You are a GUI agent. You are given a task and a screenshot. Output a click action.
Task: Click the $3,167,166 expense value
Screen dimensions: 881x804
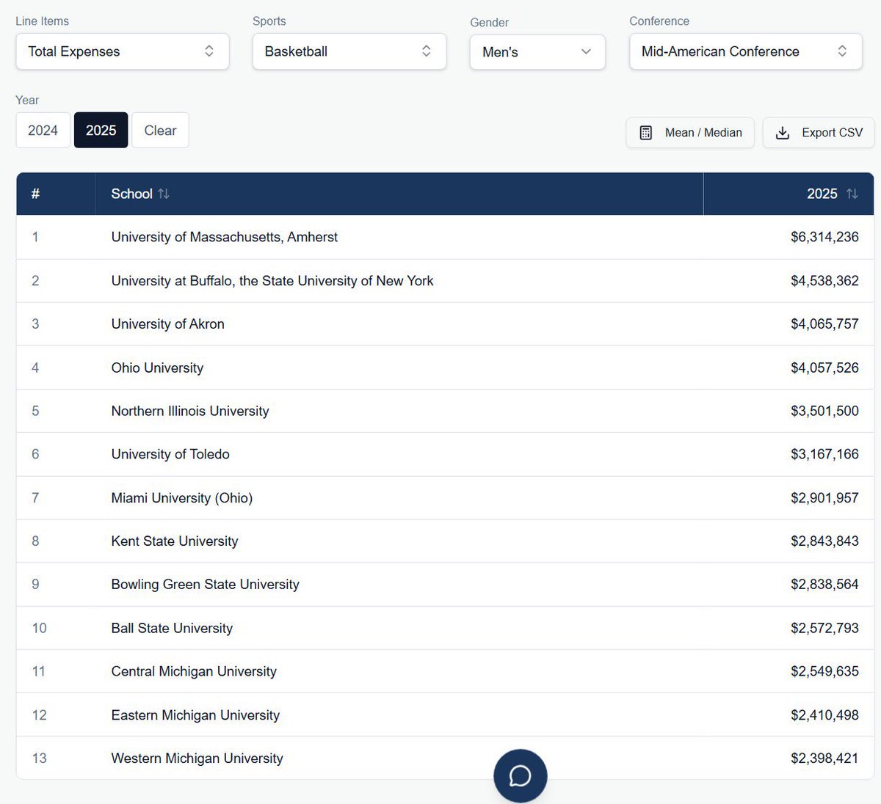(824, 454)
